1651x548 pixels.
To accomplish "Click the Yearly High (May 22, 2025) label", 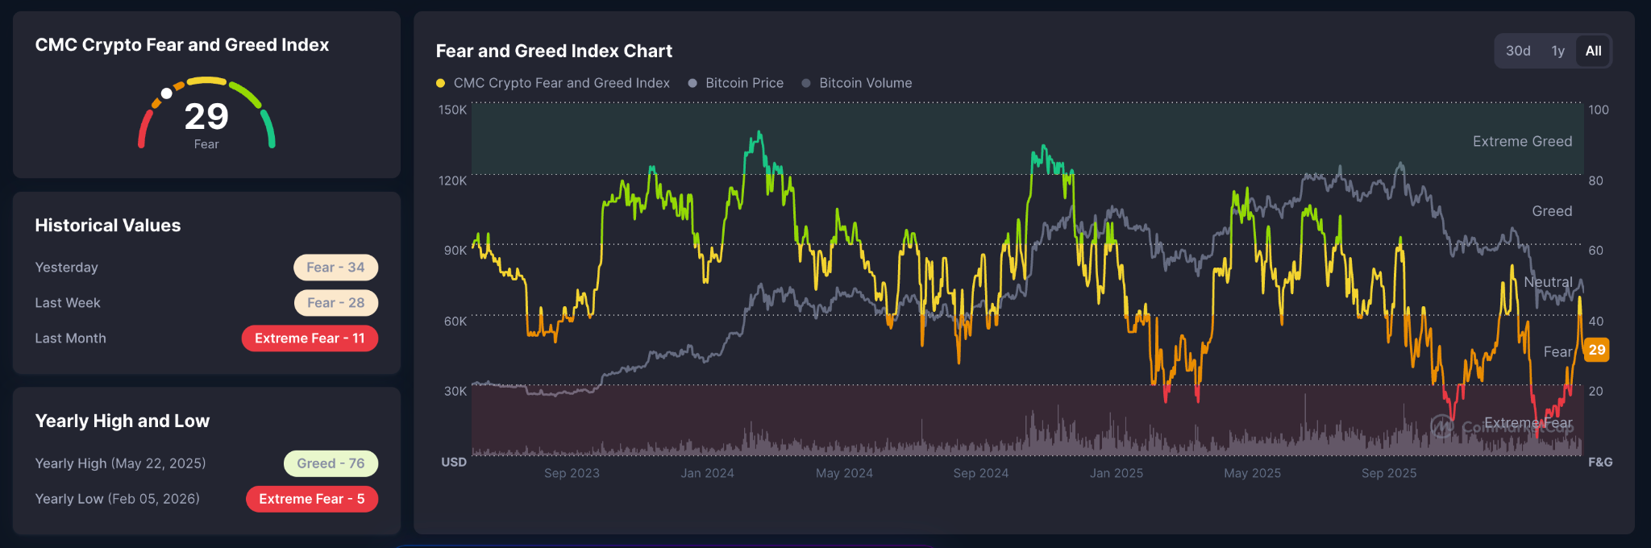I will click(120, 463).
